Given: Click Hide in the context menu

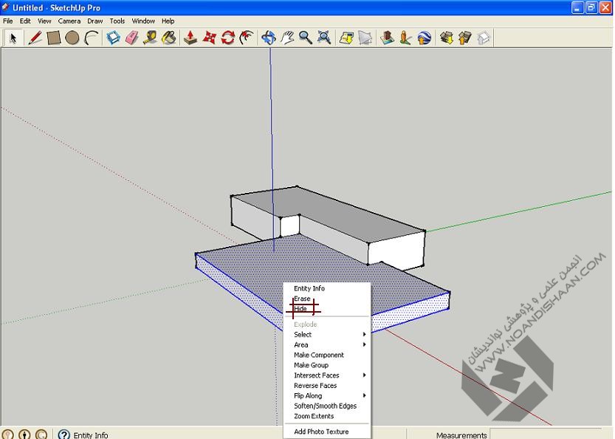Looking at the screenshot, I should (301, 309).
